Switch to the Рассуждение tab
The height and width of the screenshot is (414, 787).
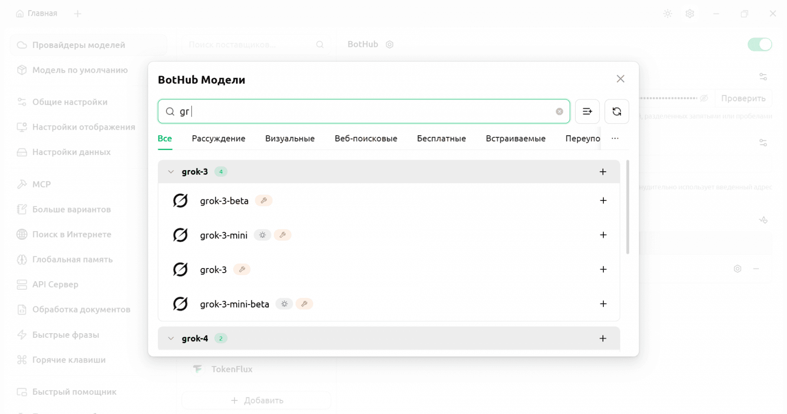218,138
